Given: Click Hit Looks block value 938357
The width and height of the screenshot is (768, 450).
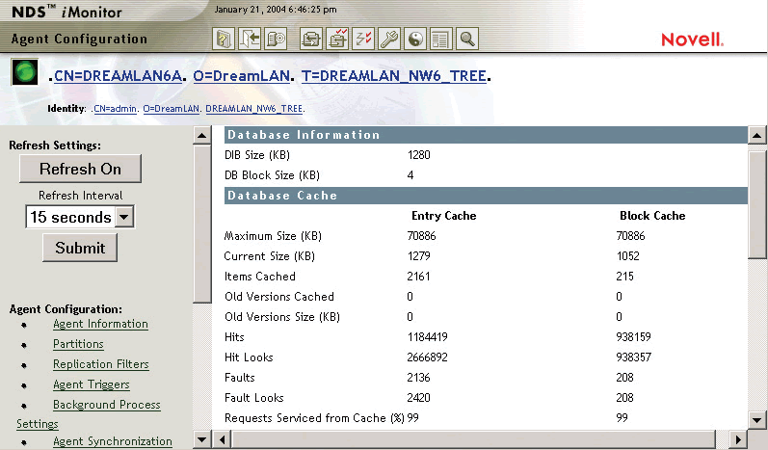Looking at the screenshot, I should (x=634, y=357).
